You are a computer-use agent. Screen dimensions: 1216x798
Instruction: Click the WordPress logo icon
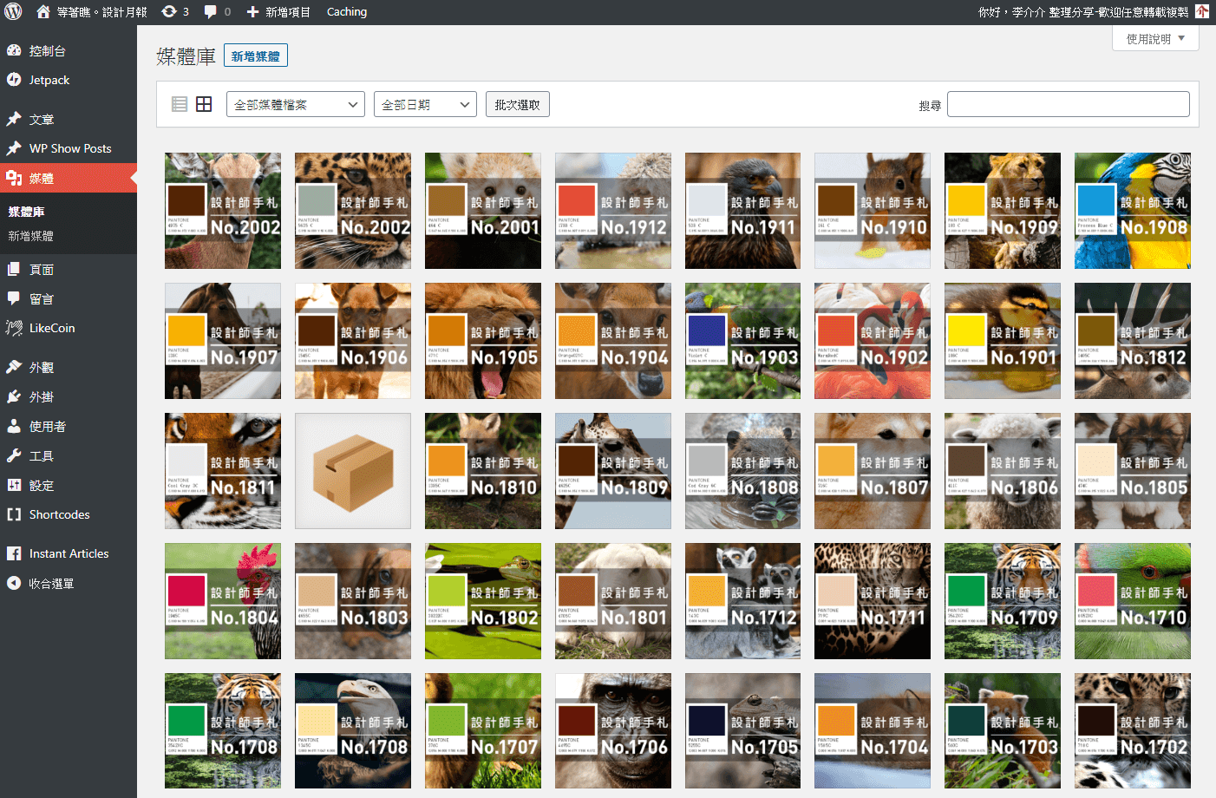[x=13, y=12]
